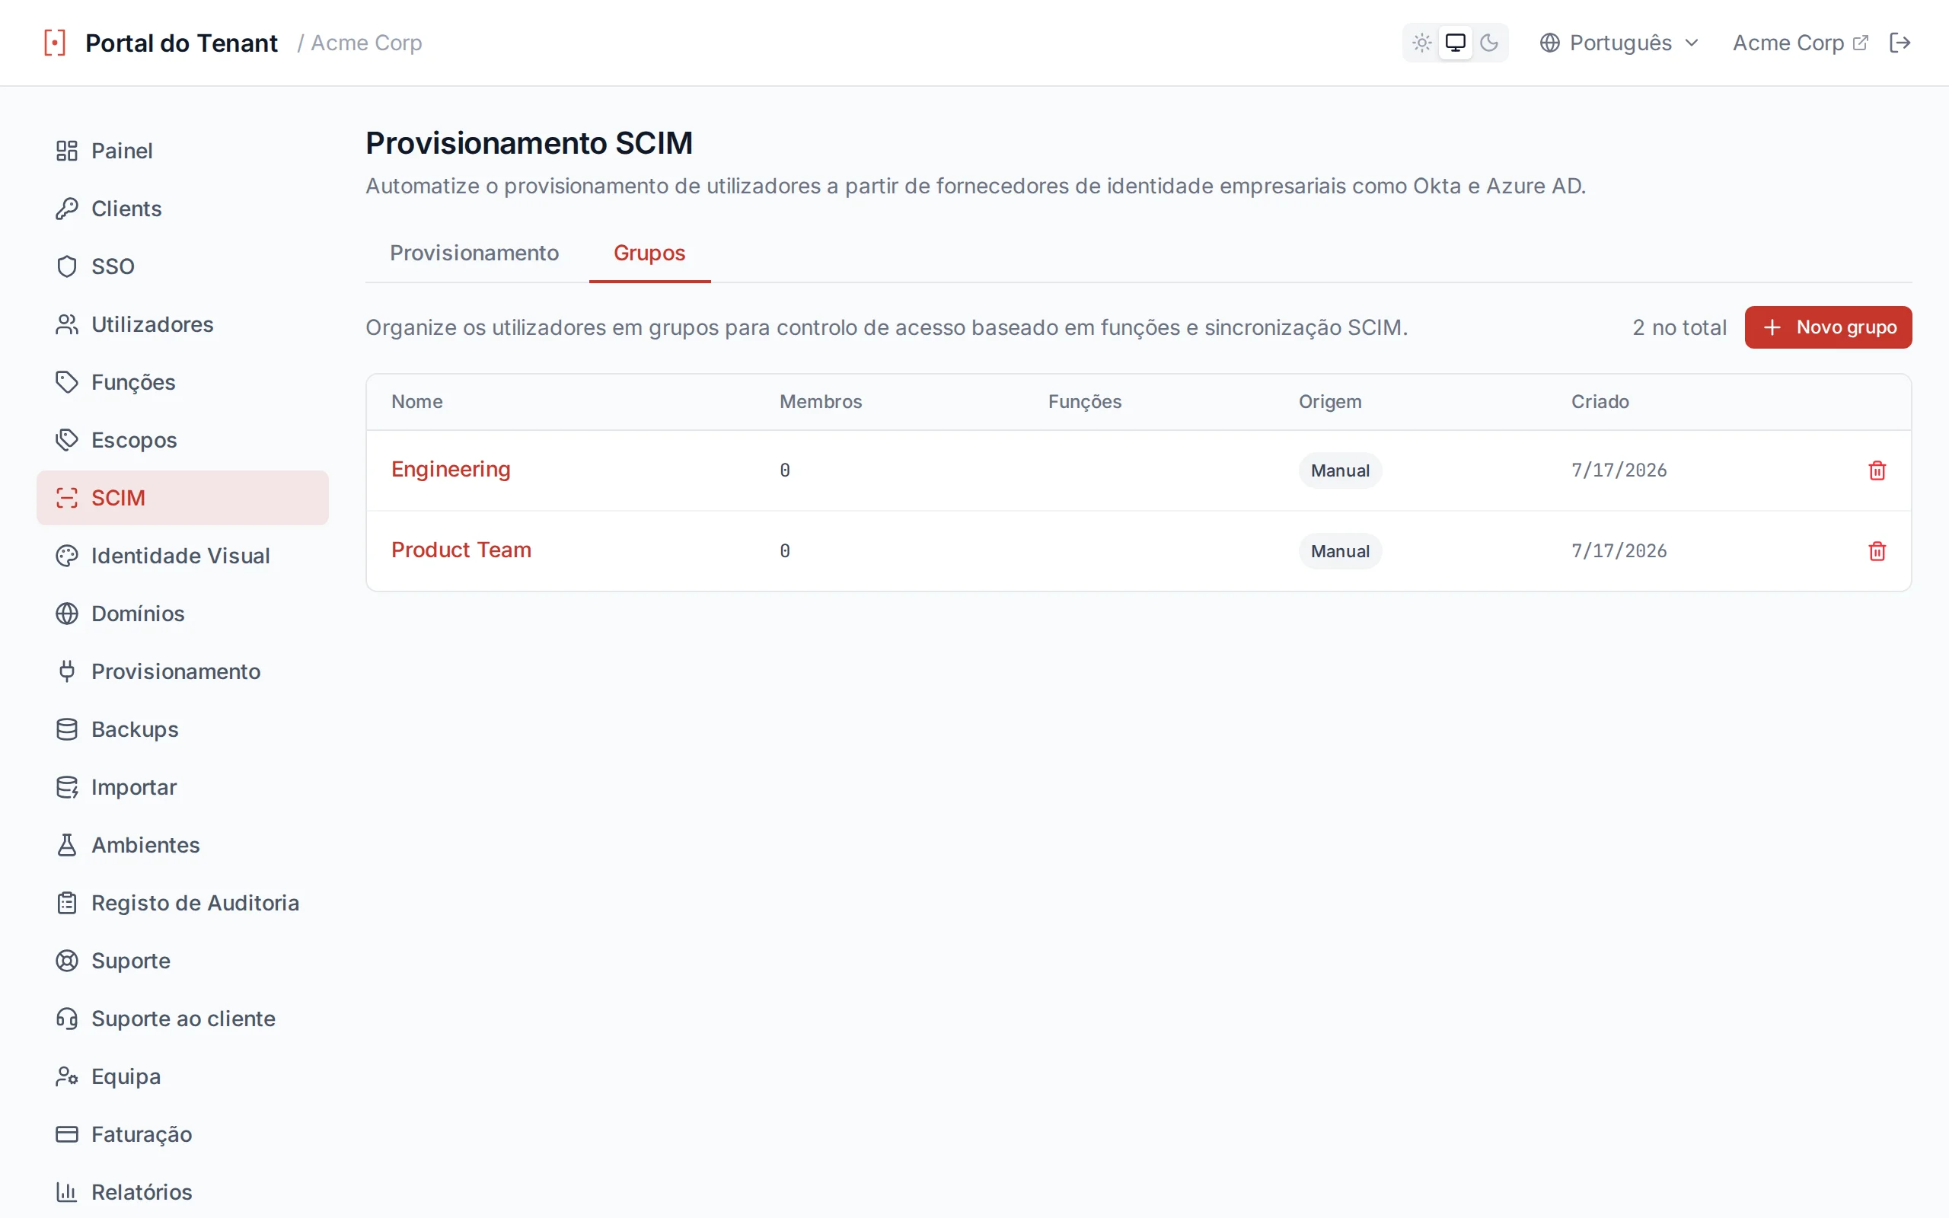This screenshot has width=1949, height=1218.
Task: Click the Utilizadores users icon
Action: coord(67,324)
